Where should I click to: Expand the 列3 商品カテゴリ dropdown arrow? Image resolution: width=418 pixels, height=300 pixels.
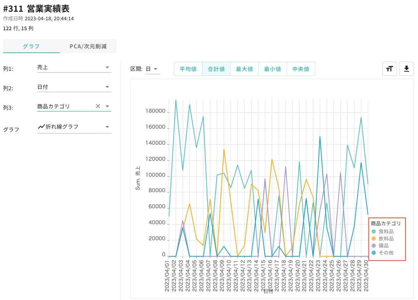pos(107,106)
